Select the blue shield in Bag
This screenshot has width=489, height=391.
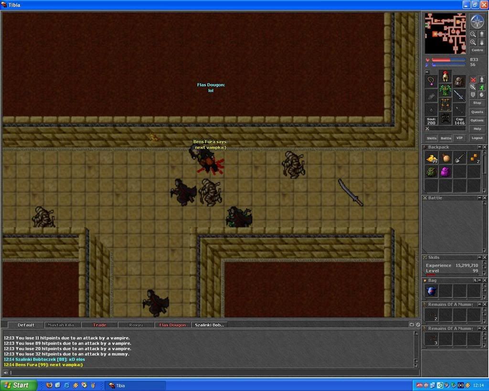[x=431, y=291]
